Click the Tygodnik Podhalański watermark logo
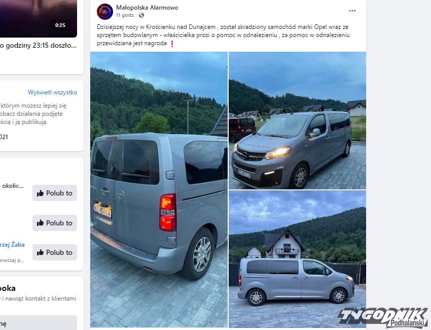This screenshot has height=330, width=431. 383,318
